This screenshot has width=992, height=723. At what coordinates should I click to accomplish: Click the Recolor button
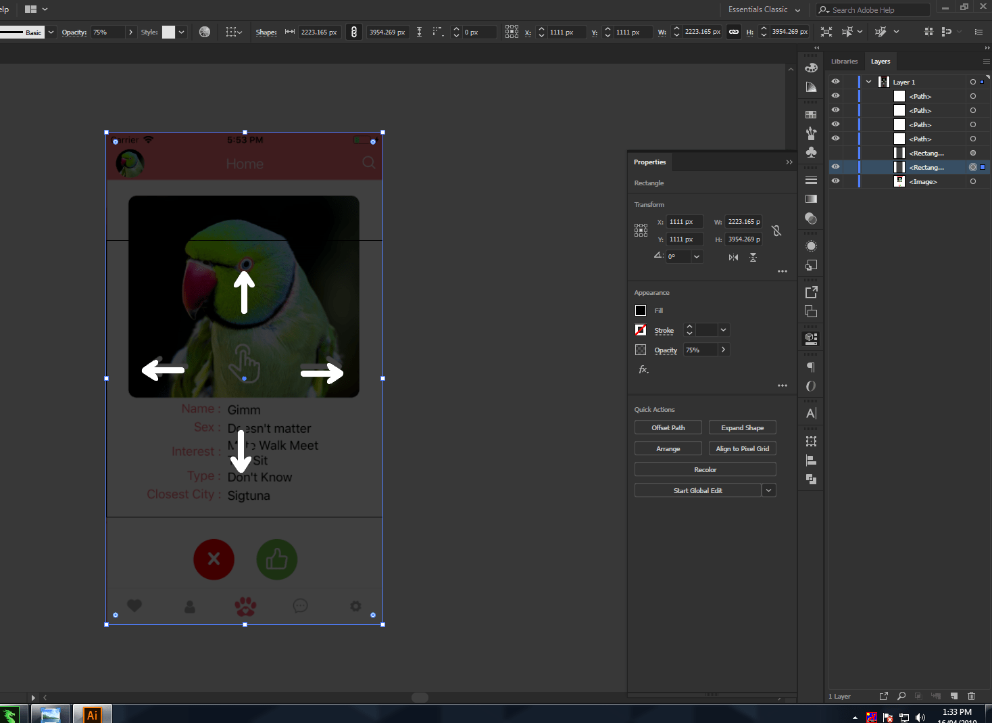[705, 469]
